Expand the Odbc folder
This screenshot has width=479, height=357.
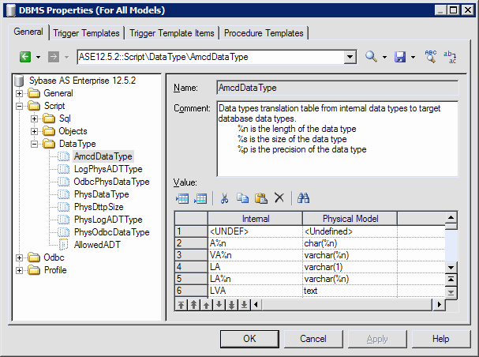tap(19, 257)
